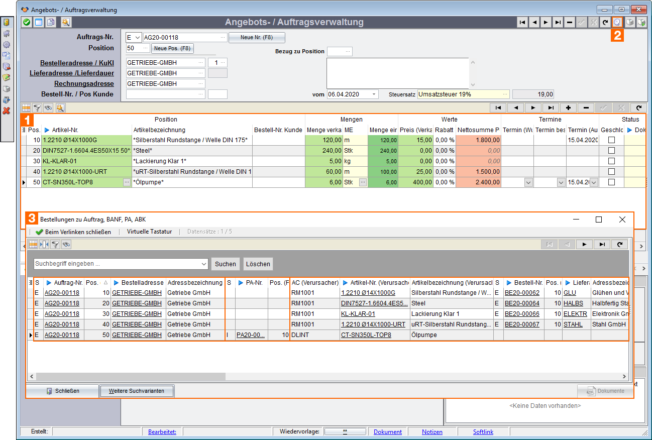Viewport: 652px width, 440px height.
Task: Click the grey box icon in header toolbar
Action: [x=629, y=22]
